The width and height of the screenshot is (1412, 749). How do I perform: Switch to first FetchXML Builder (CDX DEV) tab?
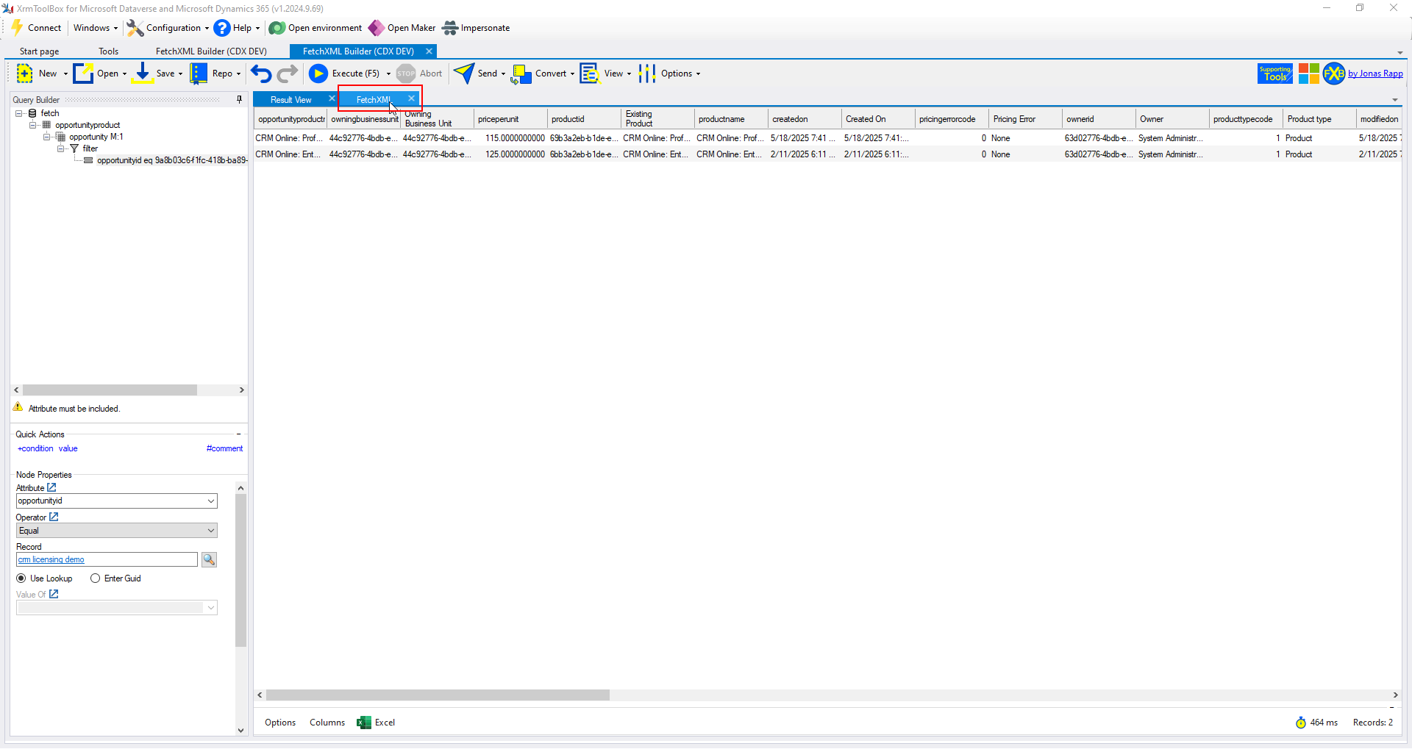pos(211,51)
